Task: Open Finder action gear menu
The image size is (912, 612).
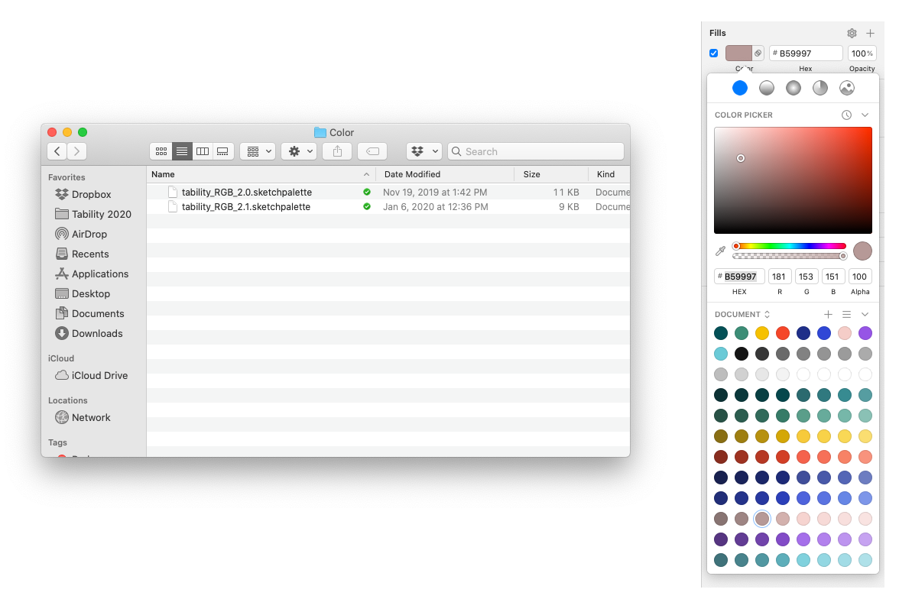Action: click(x=299, y=151)
